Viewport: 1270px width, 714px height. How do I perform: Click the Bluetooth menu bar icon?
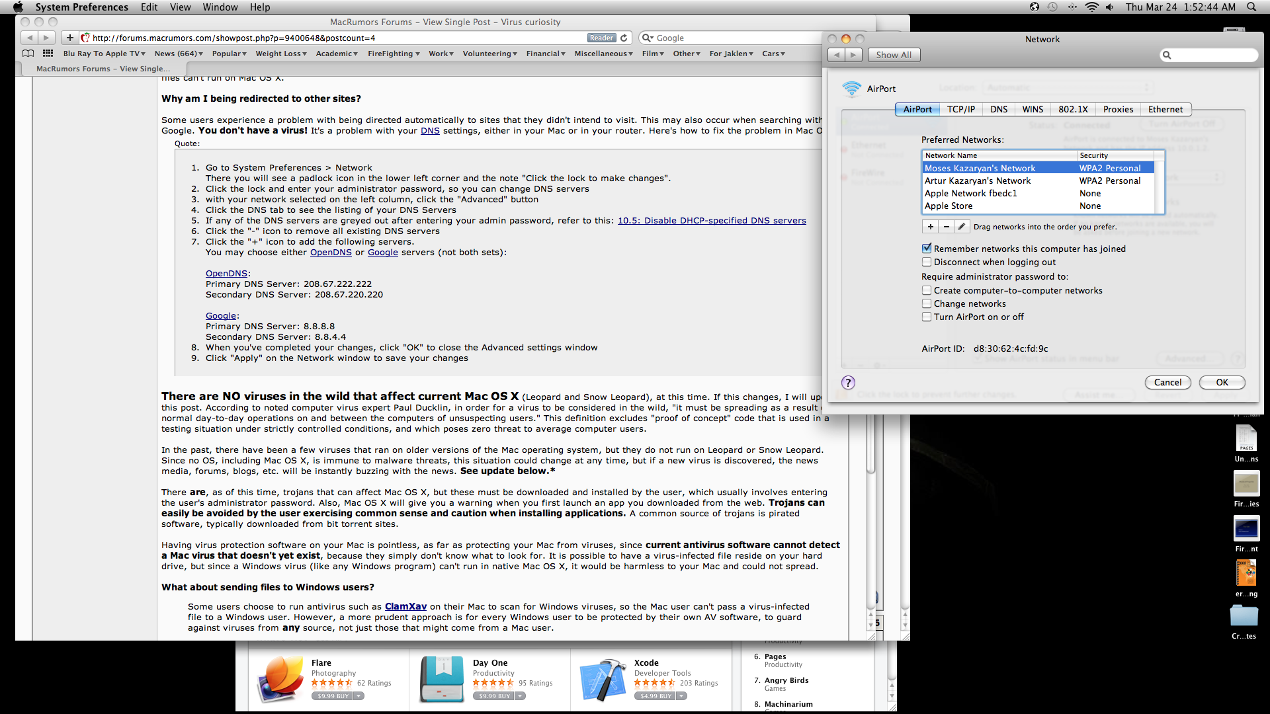[x=1072, y=7]
